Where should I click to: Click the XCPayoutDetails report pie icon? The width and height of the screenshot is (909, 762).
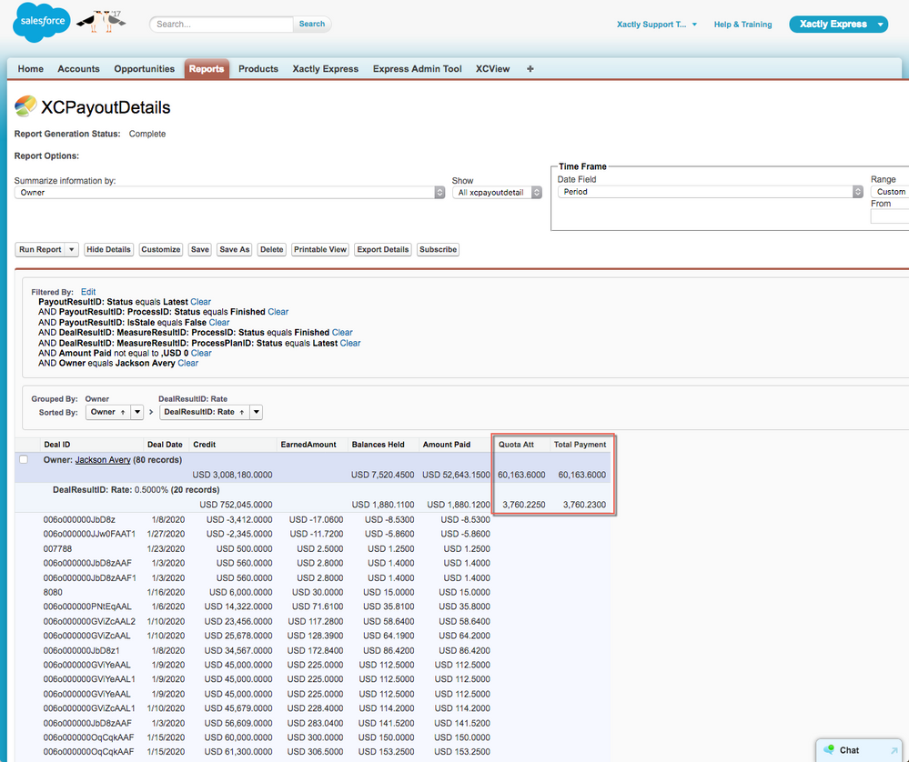click(25, 106)
